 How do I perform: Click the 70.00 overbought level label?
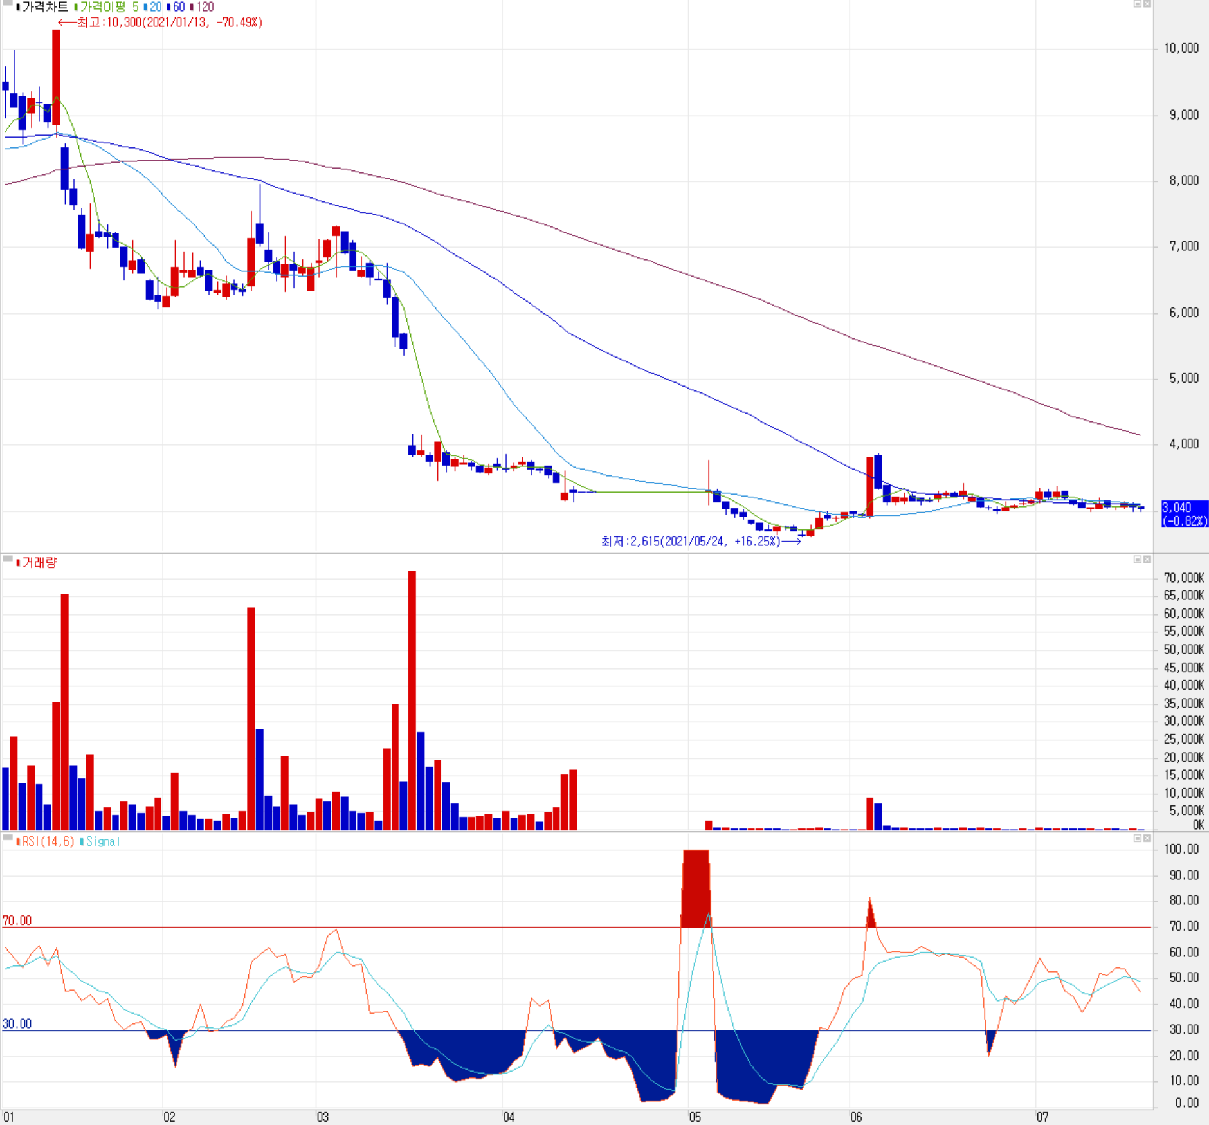(17, 920)
